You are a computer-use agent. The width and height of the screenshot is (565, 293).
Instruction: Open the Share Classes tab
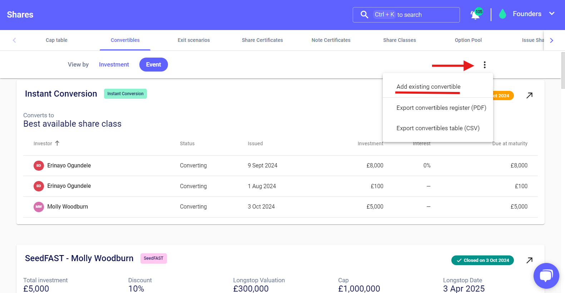399,40
